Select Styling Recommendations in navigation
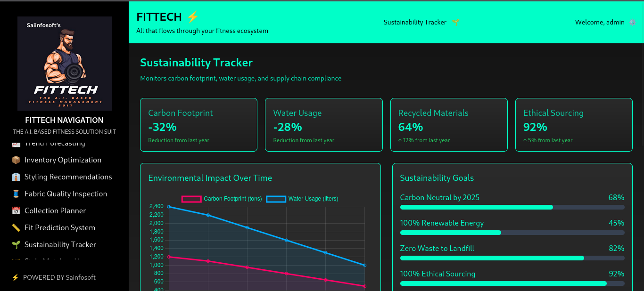 68,177
